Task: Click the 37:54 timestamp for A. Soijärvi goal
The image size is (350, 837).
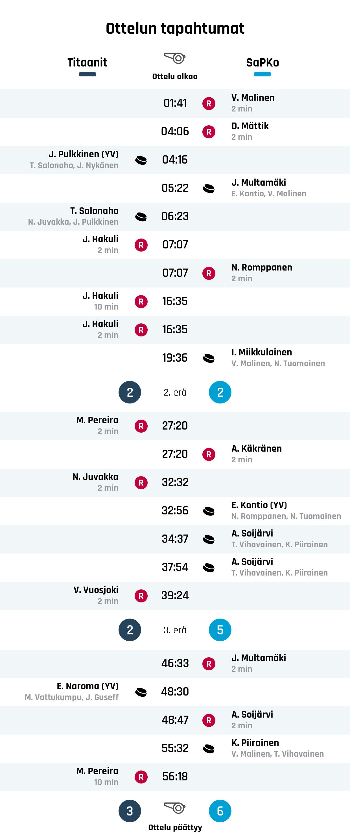Action: 175,567
